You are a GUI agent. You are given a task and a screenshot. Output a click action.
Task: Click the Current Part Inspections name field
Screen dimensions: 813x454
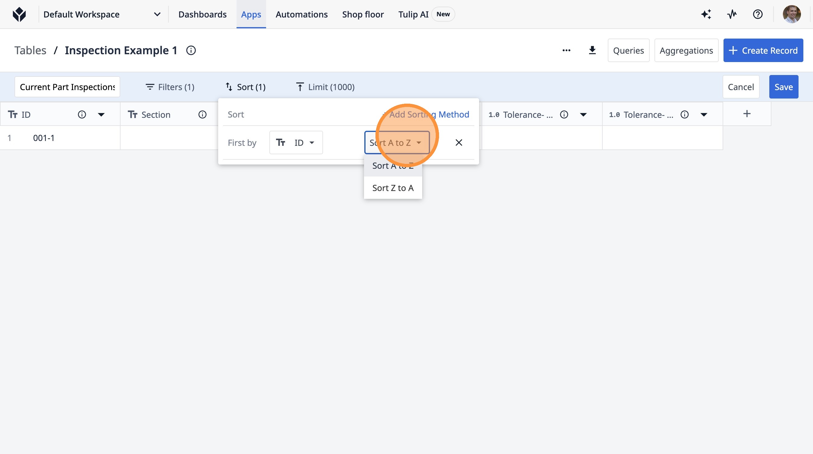(x=67, y=87)
